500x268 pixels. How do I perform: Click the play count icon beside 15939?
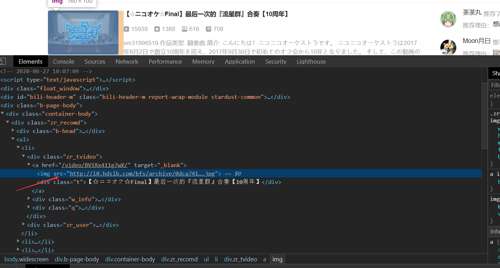pyautogui.click(x=127, y=29)
